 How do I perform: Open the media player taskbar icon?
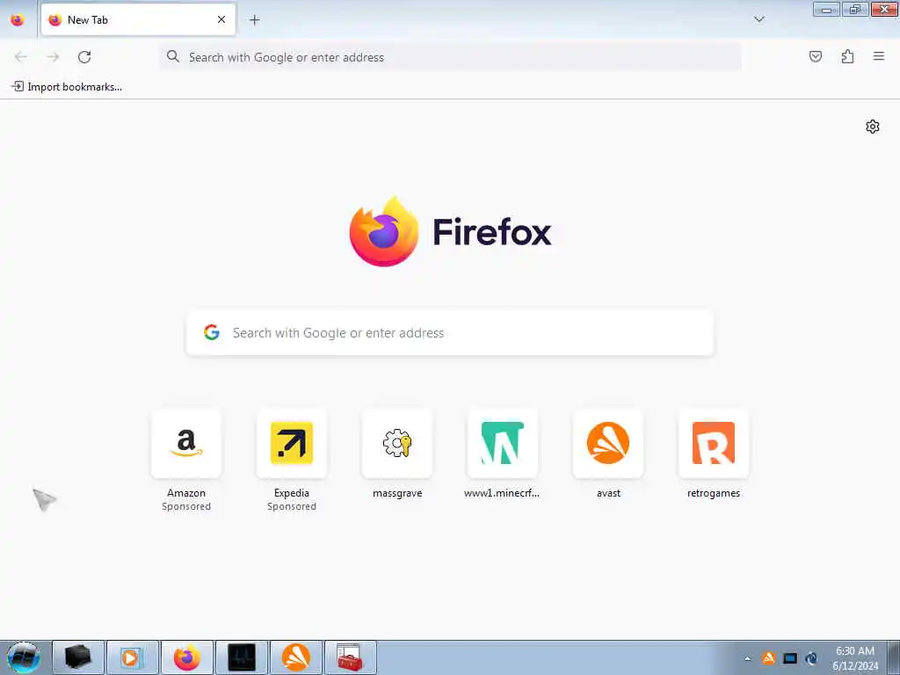132,657
